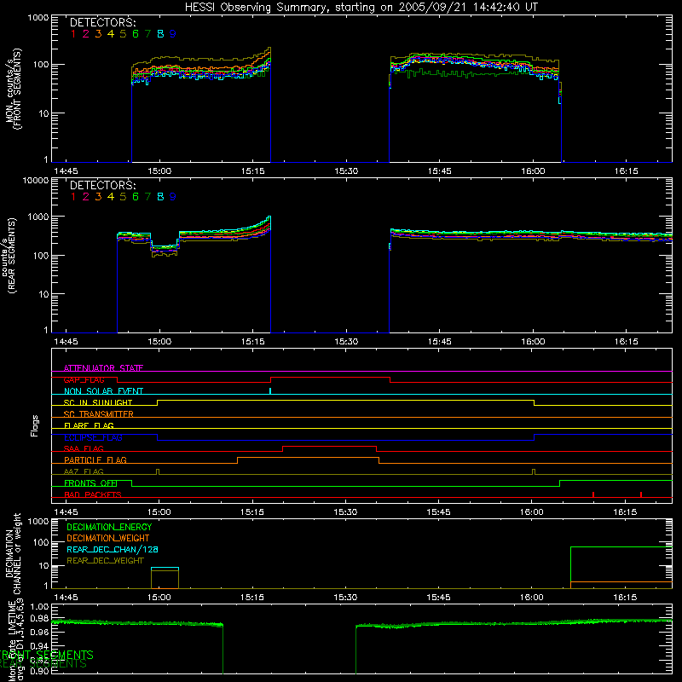Select magenta detector 2 in front segments legend

tap(86, 34)
